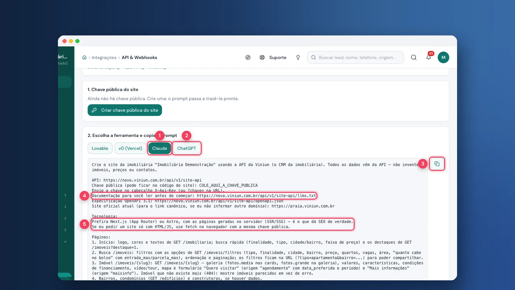Screen dimensions: 515x290
Task: Click the line starting 'API: https://novo.viniun.com.br'
Action: pos(147,180)
